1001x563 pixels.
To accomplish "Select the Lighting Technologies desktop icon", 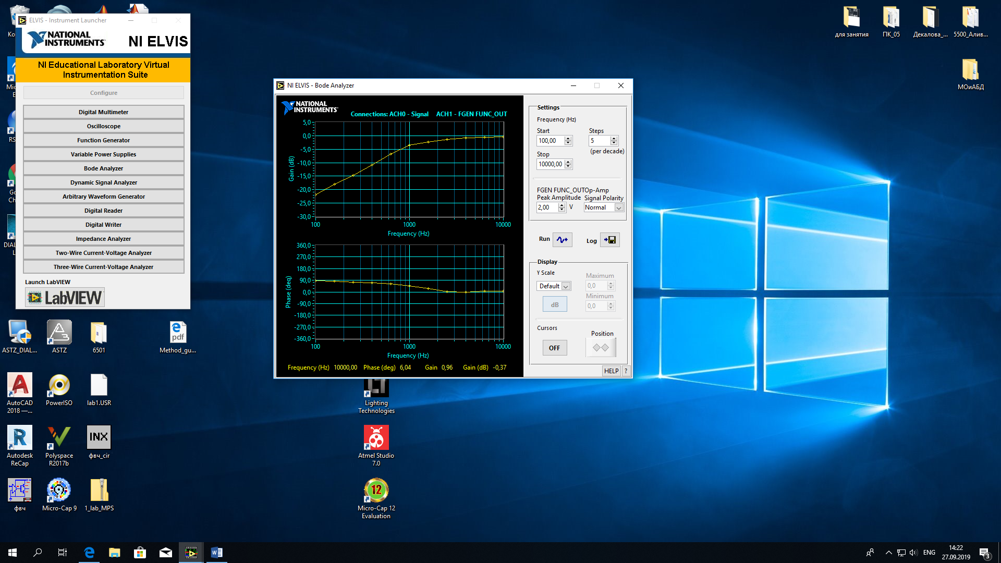I will (376, 396).
